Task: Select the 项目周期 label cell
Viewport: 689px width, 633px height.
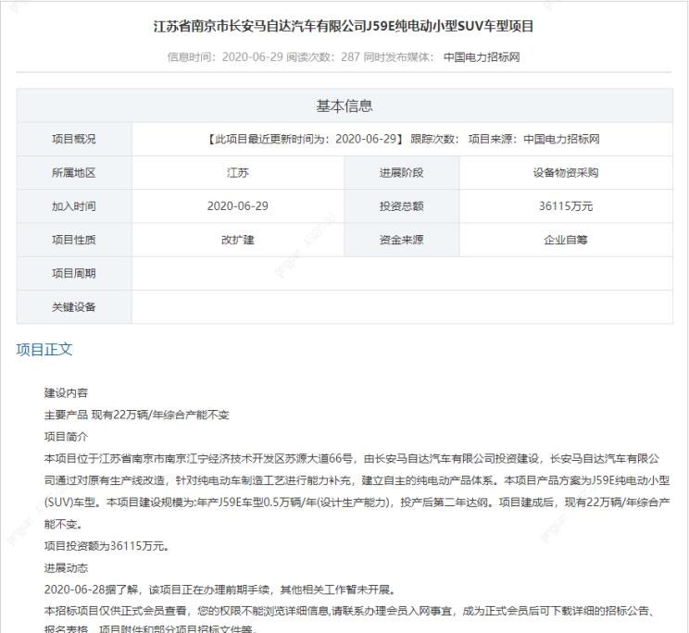Action: coord(74,274)
